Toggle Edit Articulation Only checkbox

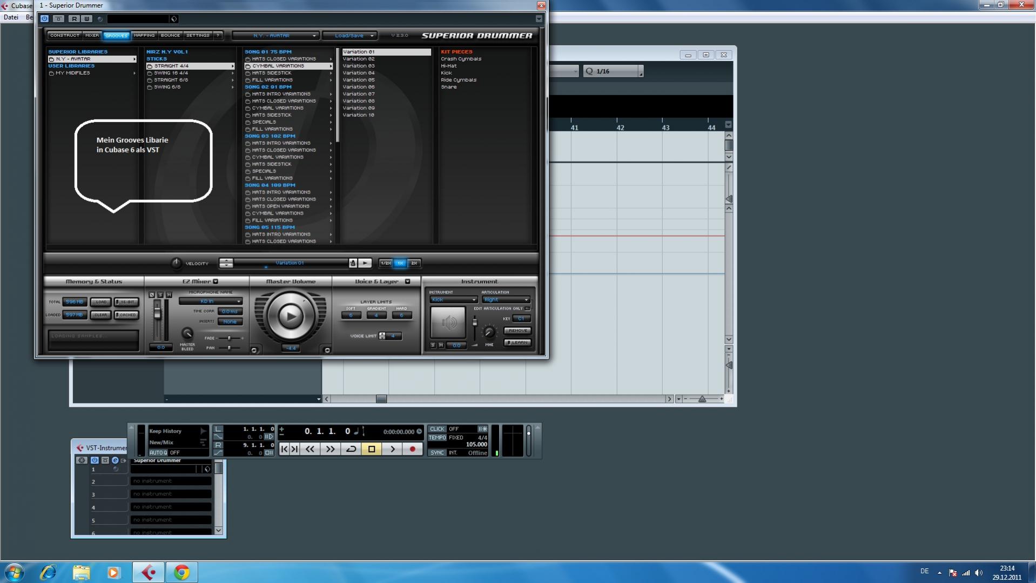[x=528, y=309]
